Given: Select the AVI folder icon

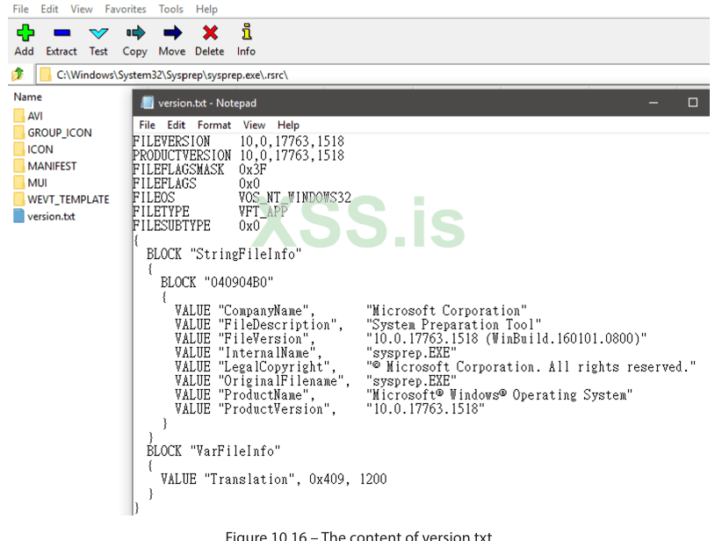Looking at the screenshot, I should [19, 116].
